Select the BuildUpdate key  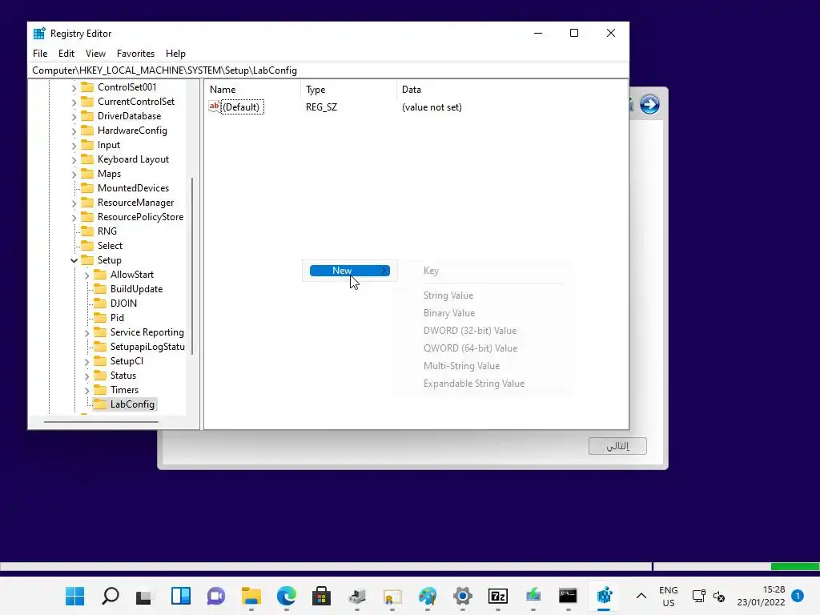[x=136, y=289]
